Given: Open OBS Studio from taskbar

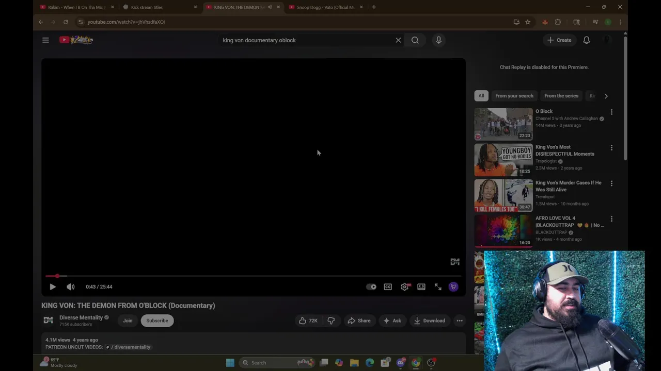Looking at the screenshot, I should click(x=431, y=363).
